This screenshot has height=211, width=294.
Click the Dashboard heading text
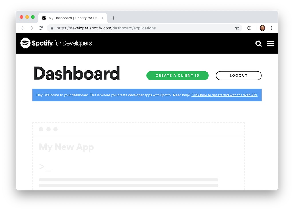(76, 73)
